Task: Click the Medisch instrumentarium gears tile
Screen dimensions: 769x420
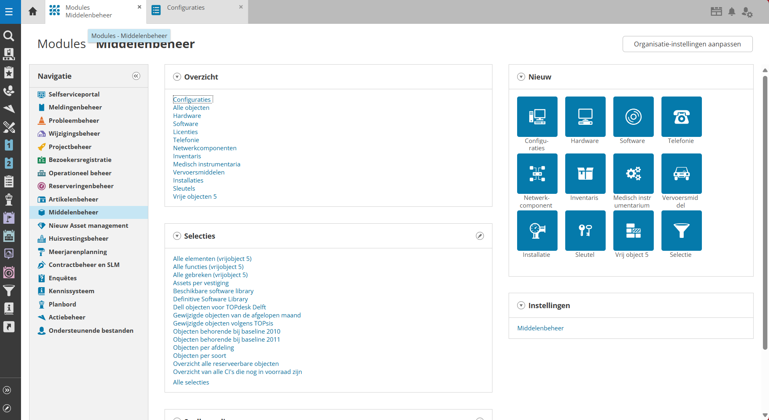Action: click(633, 174)
